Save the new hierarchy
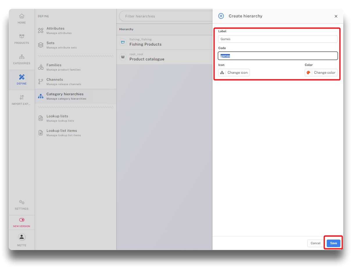 [x=333, y=243]
